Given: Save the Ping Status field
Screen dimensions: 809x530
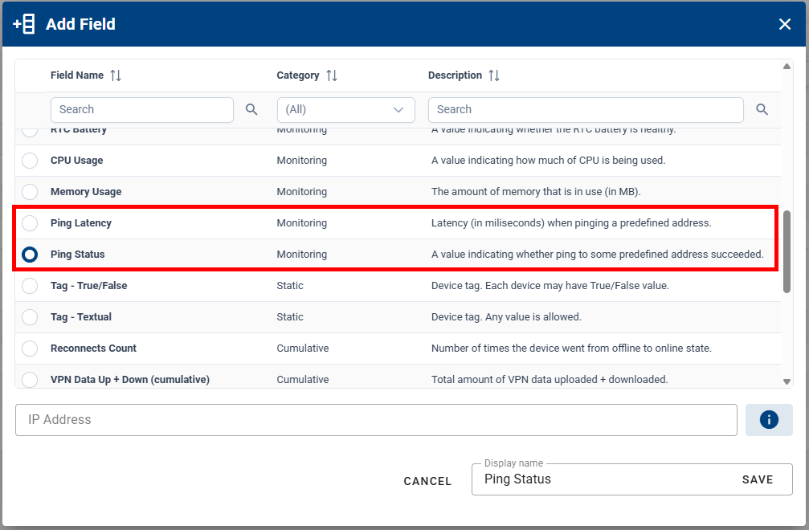Looking at the screenshot, I should [757, 479].
